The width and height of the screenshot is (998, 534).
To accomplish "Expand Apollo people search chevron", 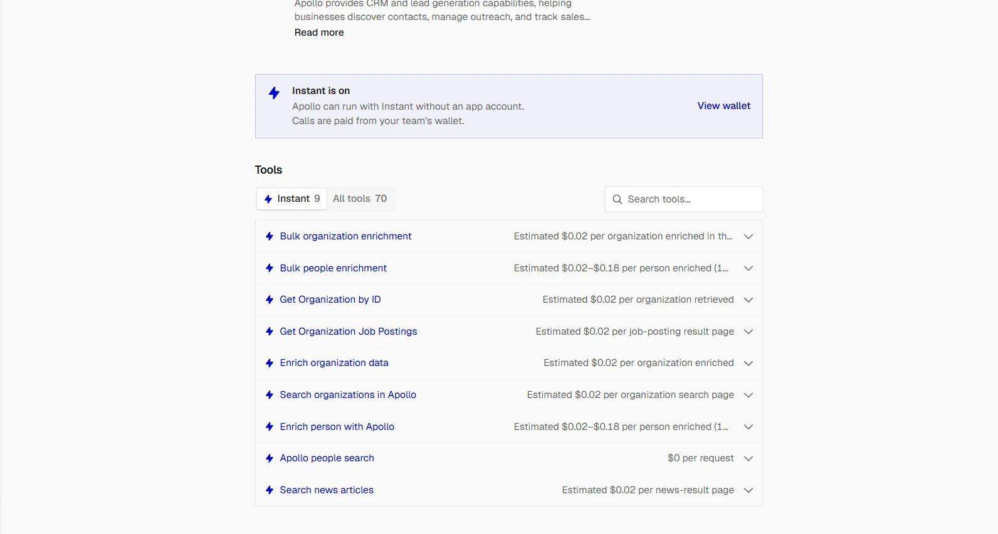I will [748, 458].
